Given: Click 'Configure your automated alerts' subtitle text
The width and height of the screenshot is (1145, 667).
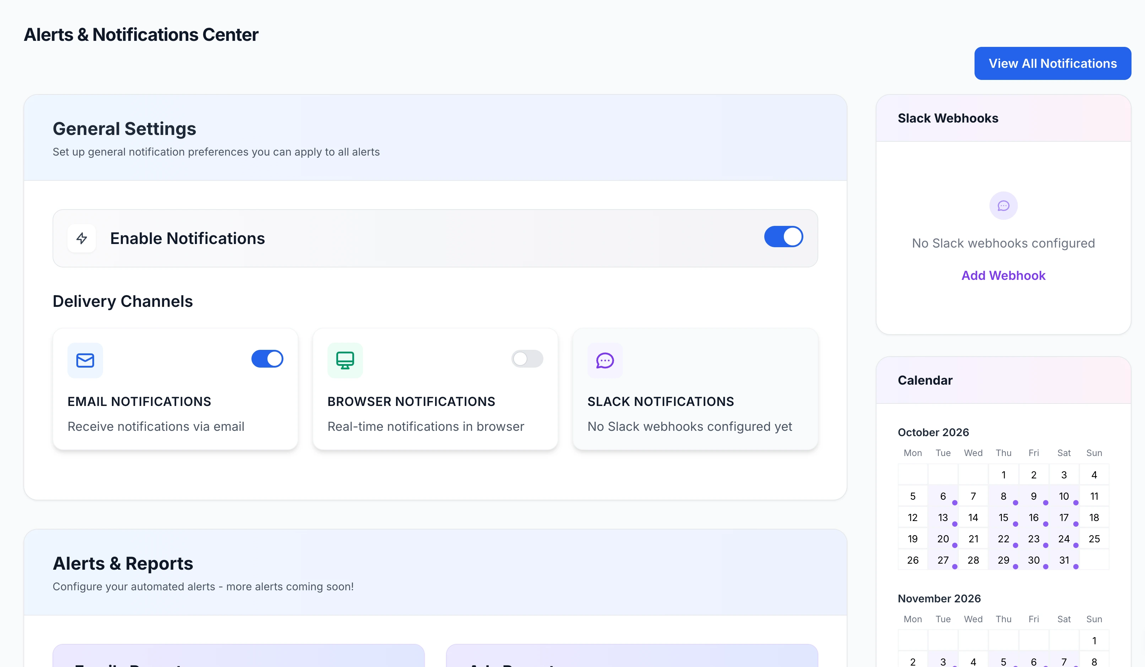Looking at the screenshot, I should [x=203, y=587].
